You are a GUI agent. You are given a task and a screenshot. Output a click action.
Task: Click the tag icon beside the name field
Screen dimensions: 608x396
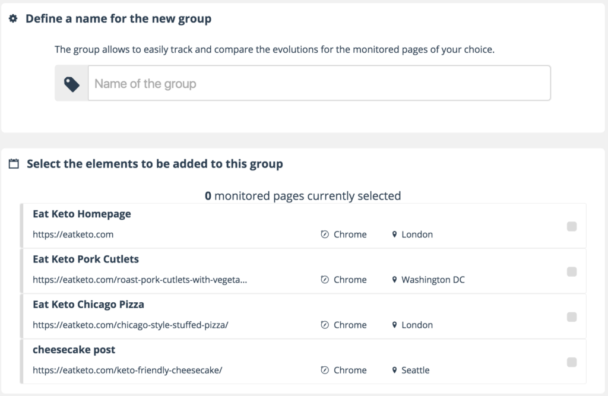pos(72,84)
